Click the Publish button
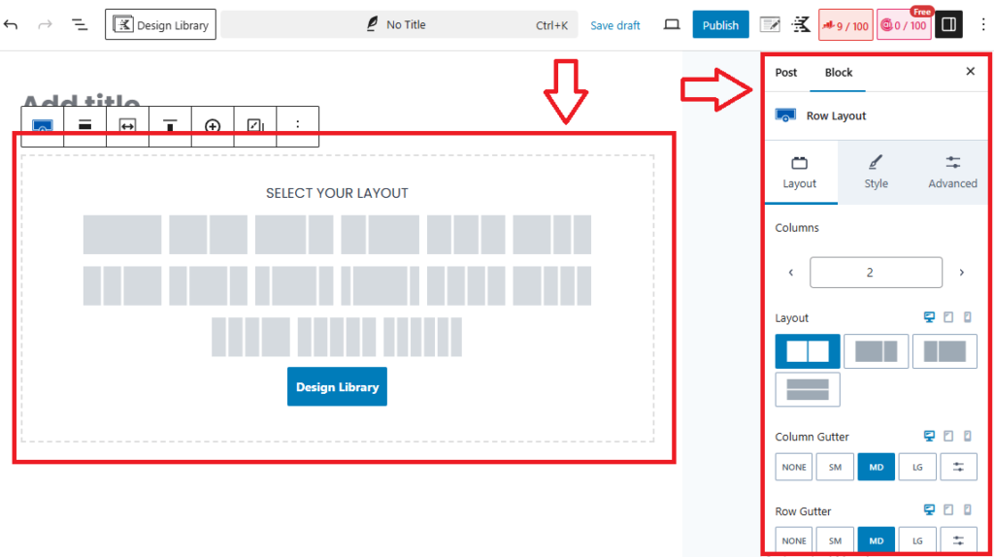Image resolution: width=994 pixels, height=557 pixels. [720, 25]
